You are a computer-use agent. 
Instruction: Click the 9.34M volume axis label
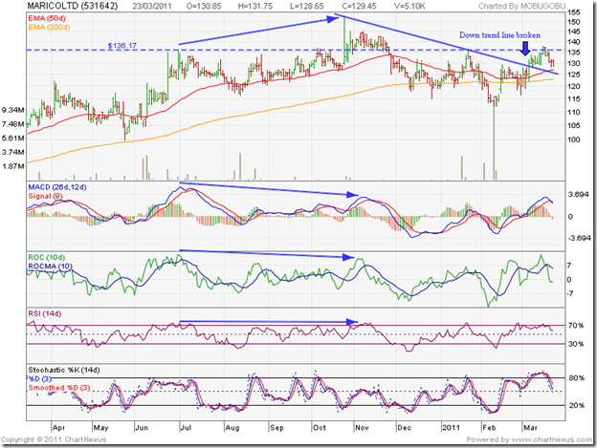click(13, 110)
